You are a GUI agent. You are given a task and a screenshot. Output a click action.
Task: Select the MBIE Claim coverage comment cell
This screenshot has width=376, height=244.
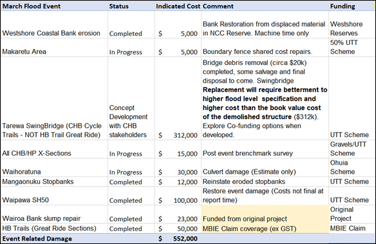(265, 229)
